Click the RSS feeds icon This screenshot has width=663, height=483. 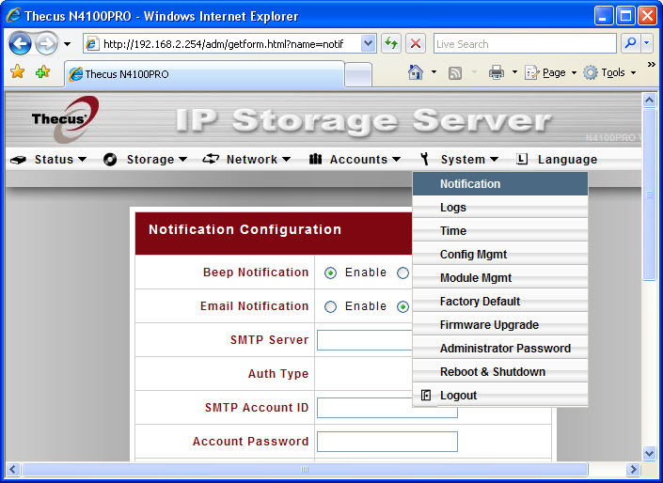tap(455, 72)
